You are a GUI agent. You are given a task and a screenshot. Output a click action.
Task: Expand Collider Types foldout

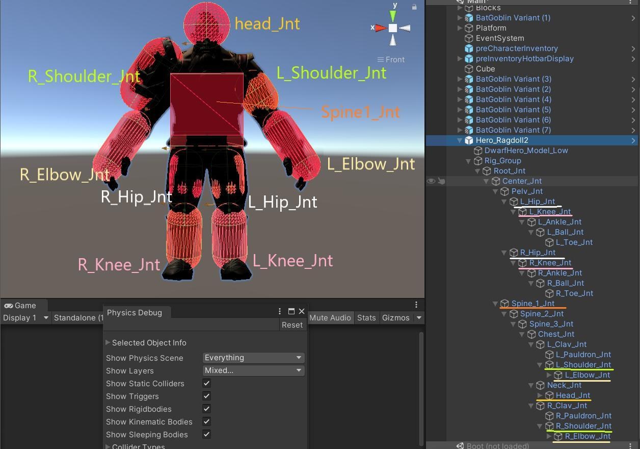pyautogui.click(x=108, y=446)
